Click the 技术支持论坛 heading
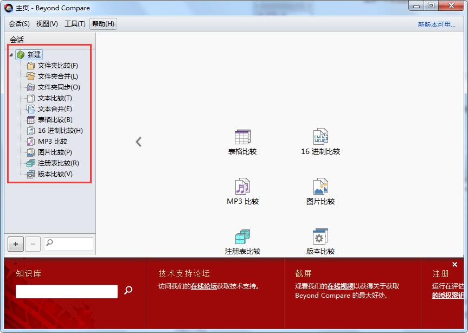The height and width of the screenshot is (333, 468). (184, 273)
